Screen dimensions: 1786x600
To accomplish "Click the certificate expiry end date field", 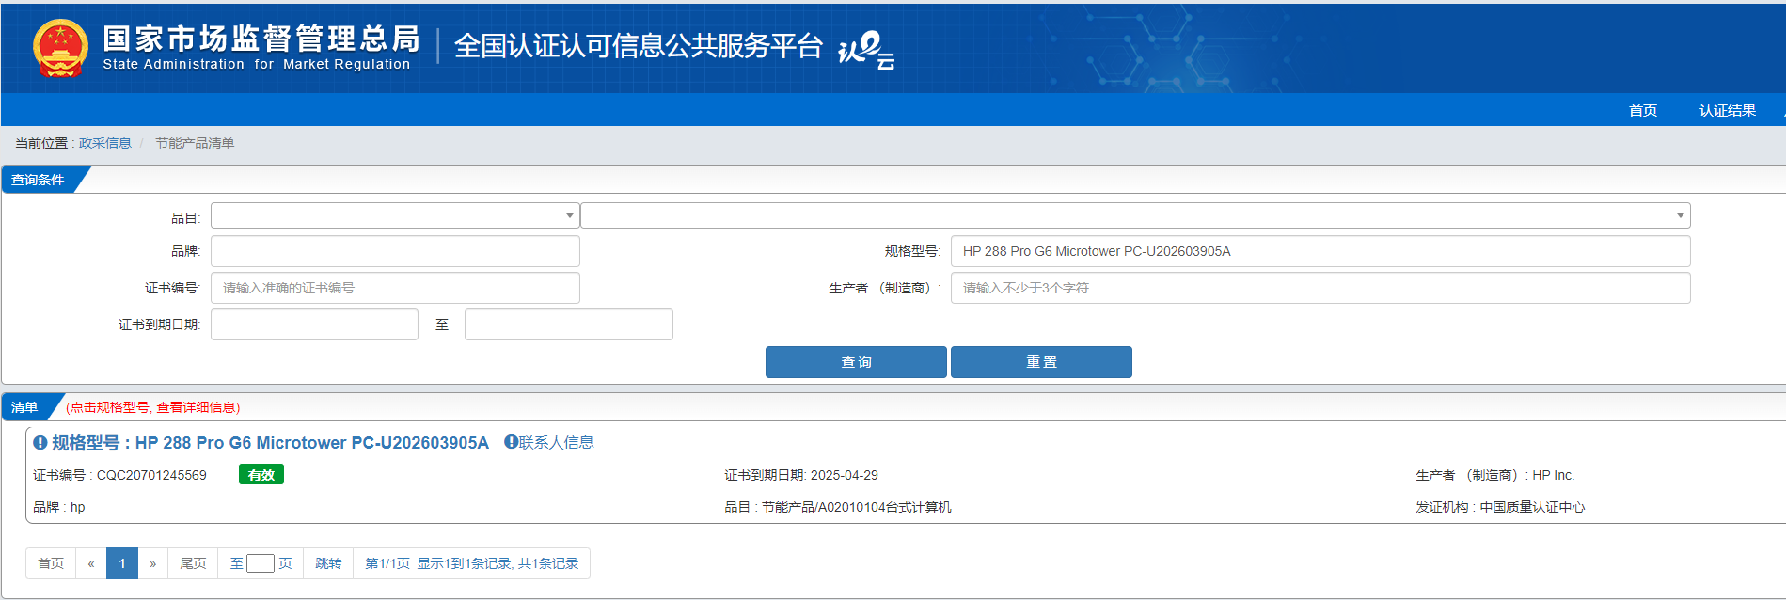I will (569, 324).
